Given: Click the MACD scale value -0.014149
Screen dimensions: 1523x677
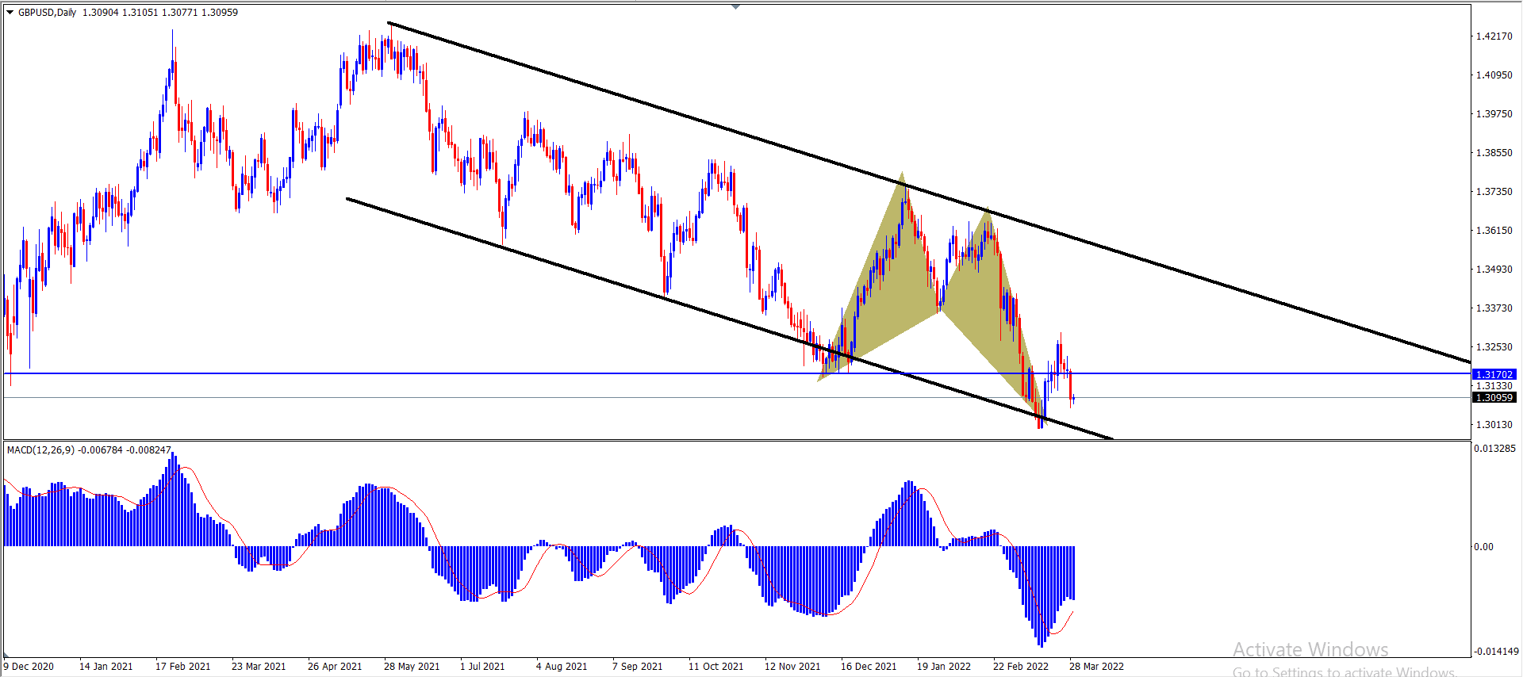Looking at the screenshot, I should (1496, 651).
